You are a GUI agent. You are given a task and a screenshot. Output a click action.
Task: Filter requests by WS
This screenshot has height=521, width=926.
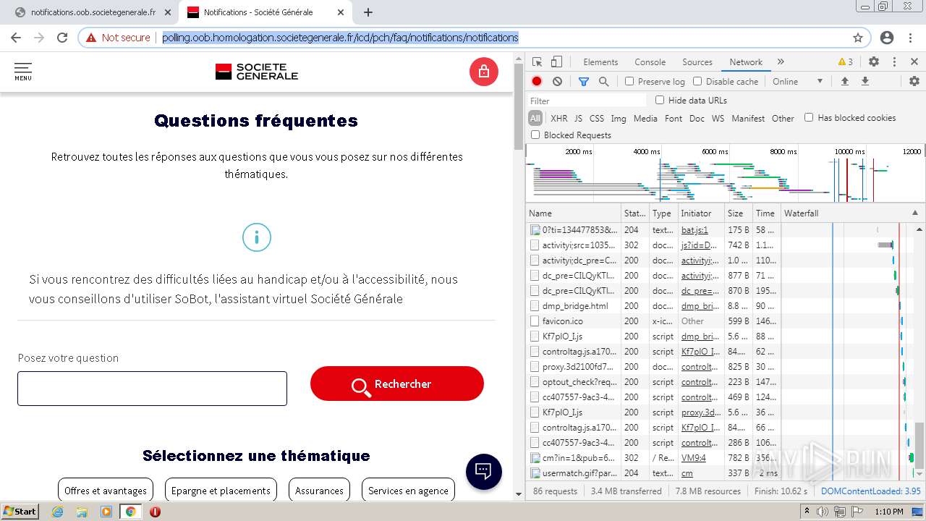[x=718, y=118]
